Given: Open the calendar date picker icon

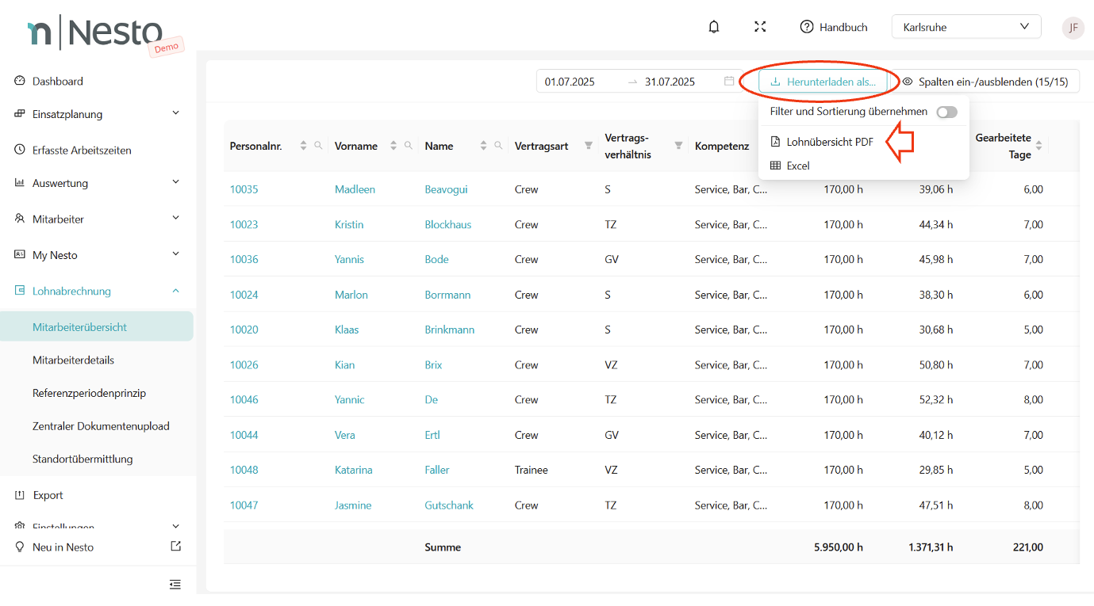Looking at the screenshot, I should click(x=729, y=81).
